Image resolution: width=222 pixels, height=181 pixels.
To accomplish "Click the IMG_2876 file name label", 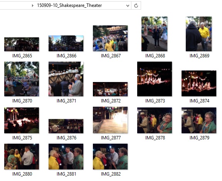I will pyautogui.click(x=67, y=138).
